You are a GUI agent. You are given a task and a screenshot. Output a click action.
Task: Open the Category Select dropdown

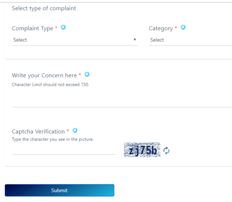click(x=190, y=40)
